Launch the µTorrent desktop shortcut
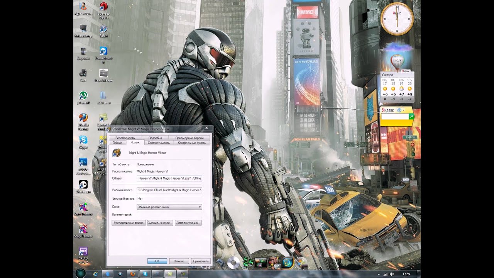The width and height of the screenshot is (494, 278). [x=83, y=98]
